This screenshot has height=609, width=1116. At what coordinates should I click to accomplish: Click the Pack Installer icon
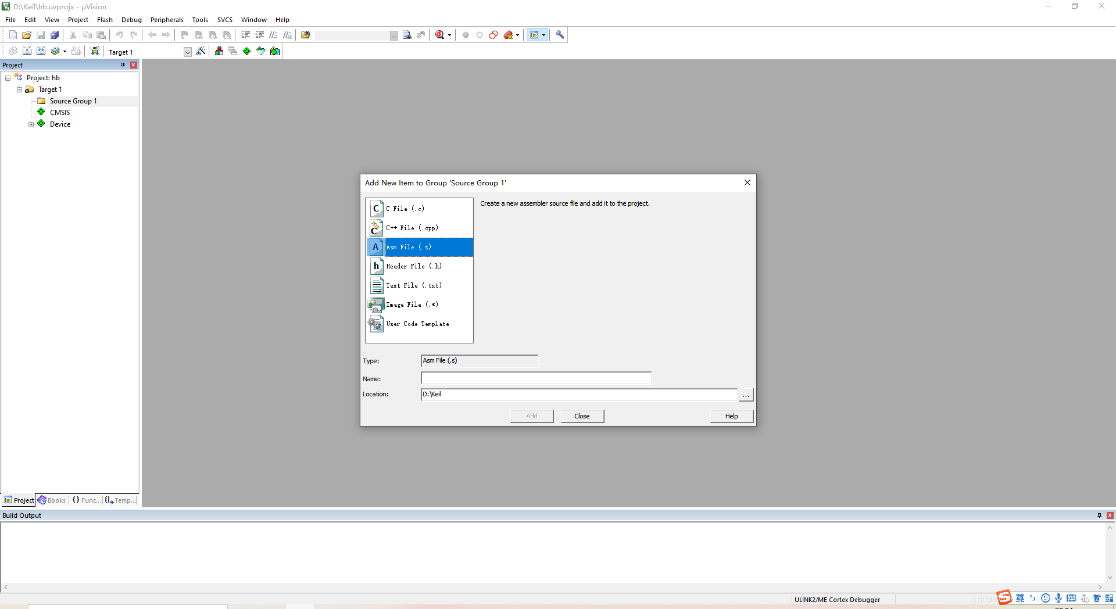click(x=275, y=51)
